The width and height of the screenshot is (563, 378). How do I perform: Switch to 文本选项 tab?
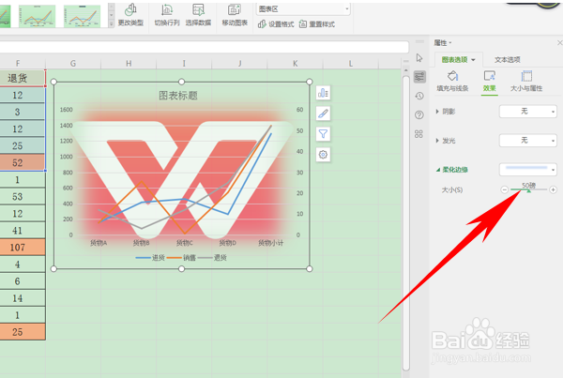pyautogui.click(x=507, y=60)
